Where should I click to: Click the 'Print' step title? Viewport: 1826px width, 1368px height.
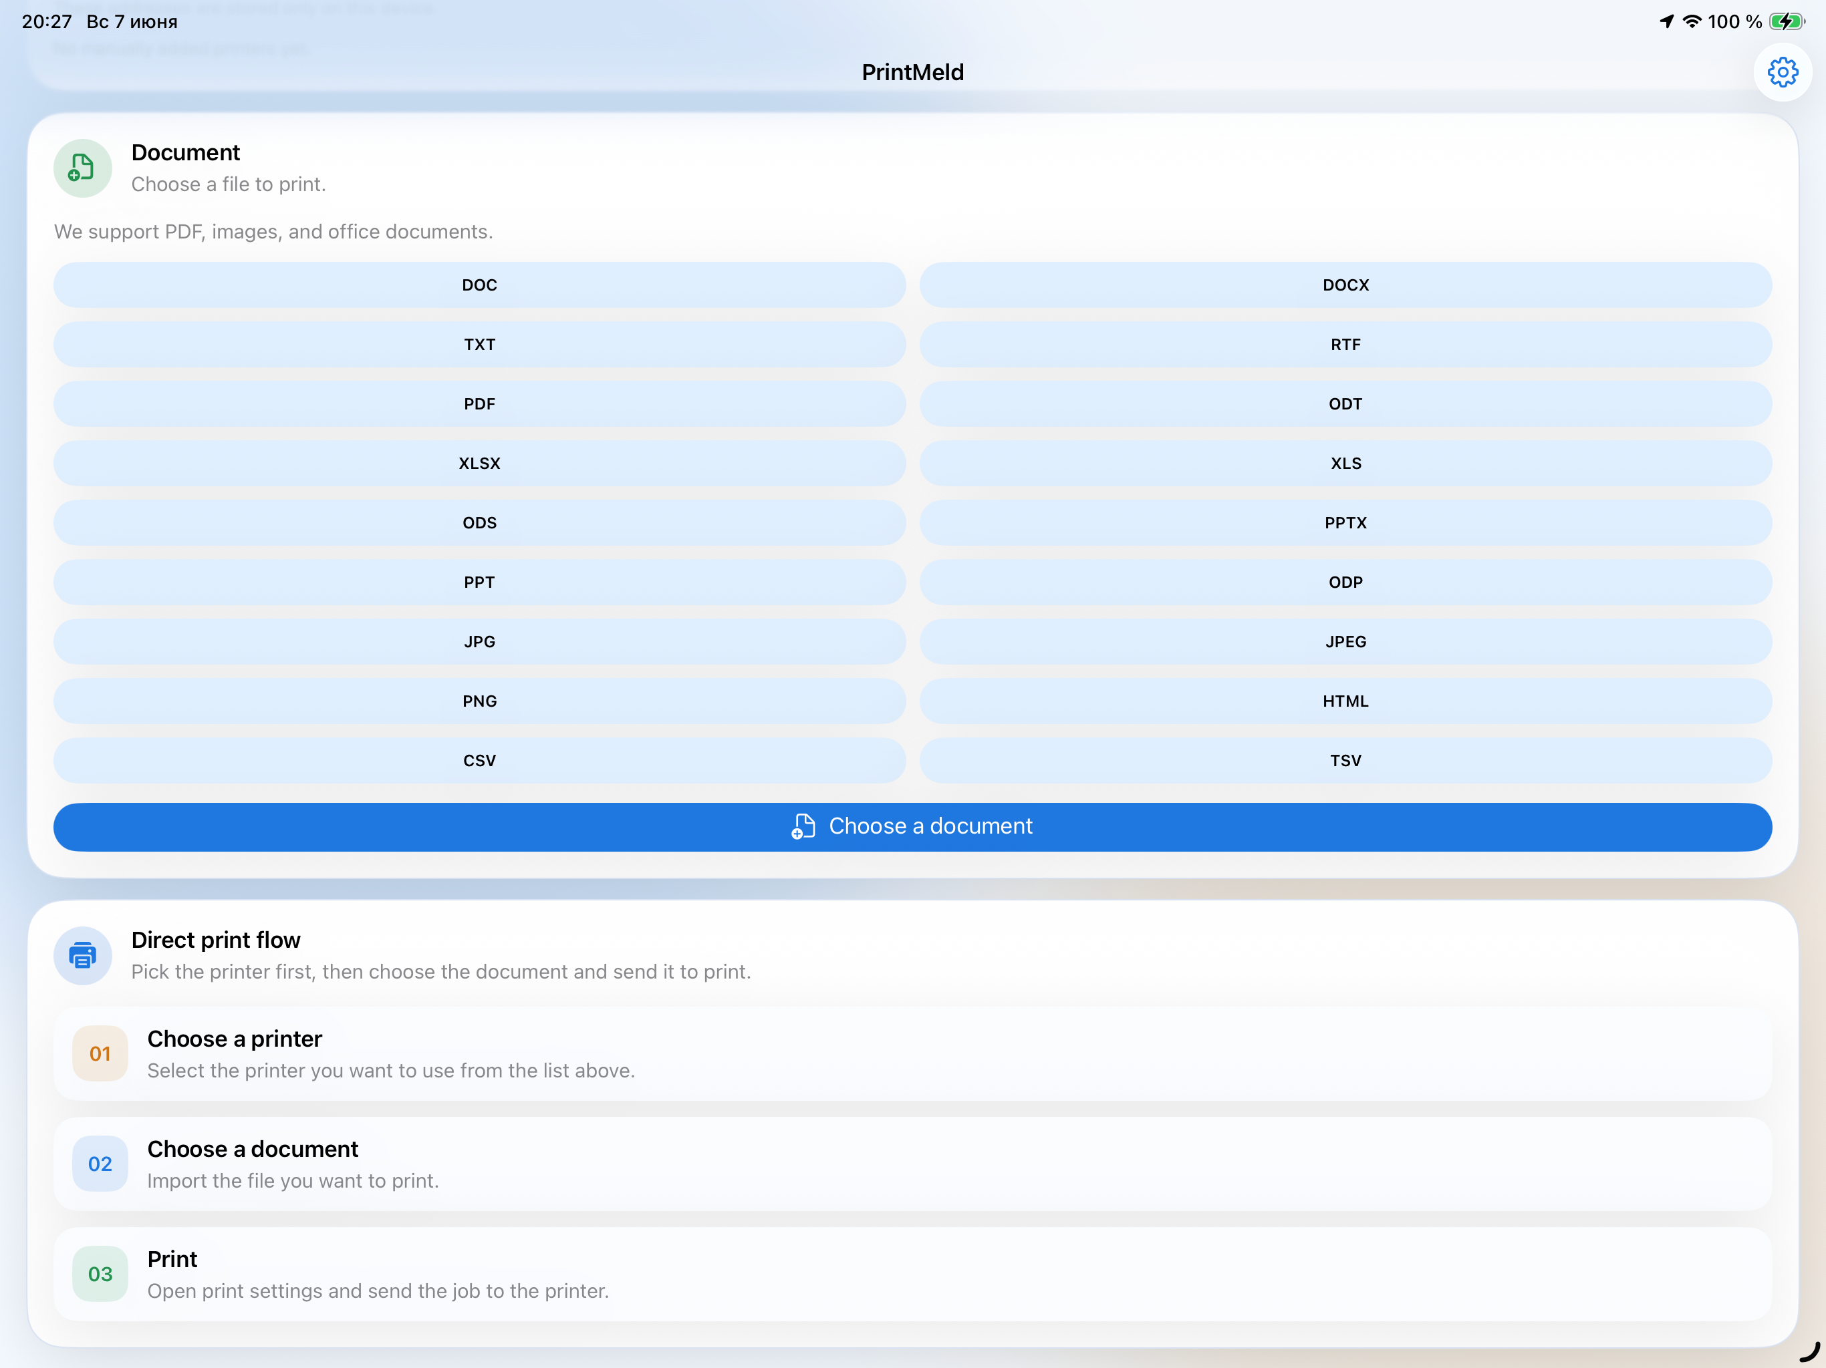click(172, 1259)
